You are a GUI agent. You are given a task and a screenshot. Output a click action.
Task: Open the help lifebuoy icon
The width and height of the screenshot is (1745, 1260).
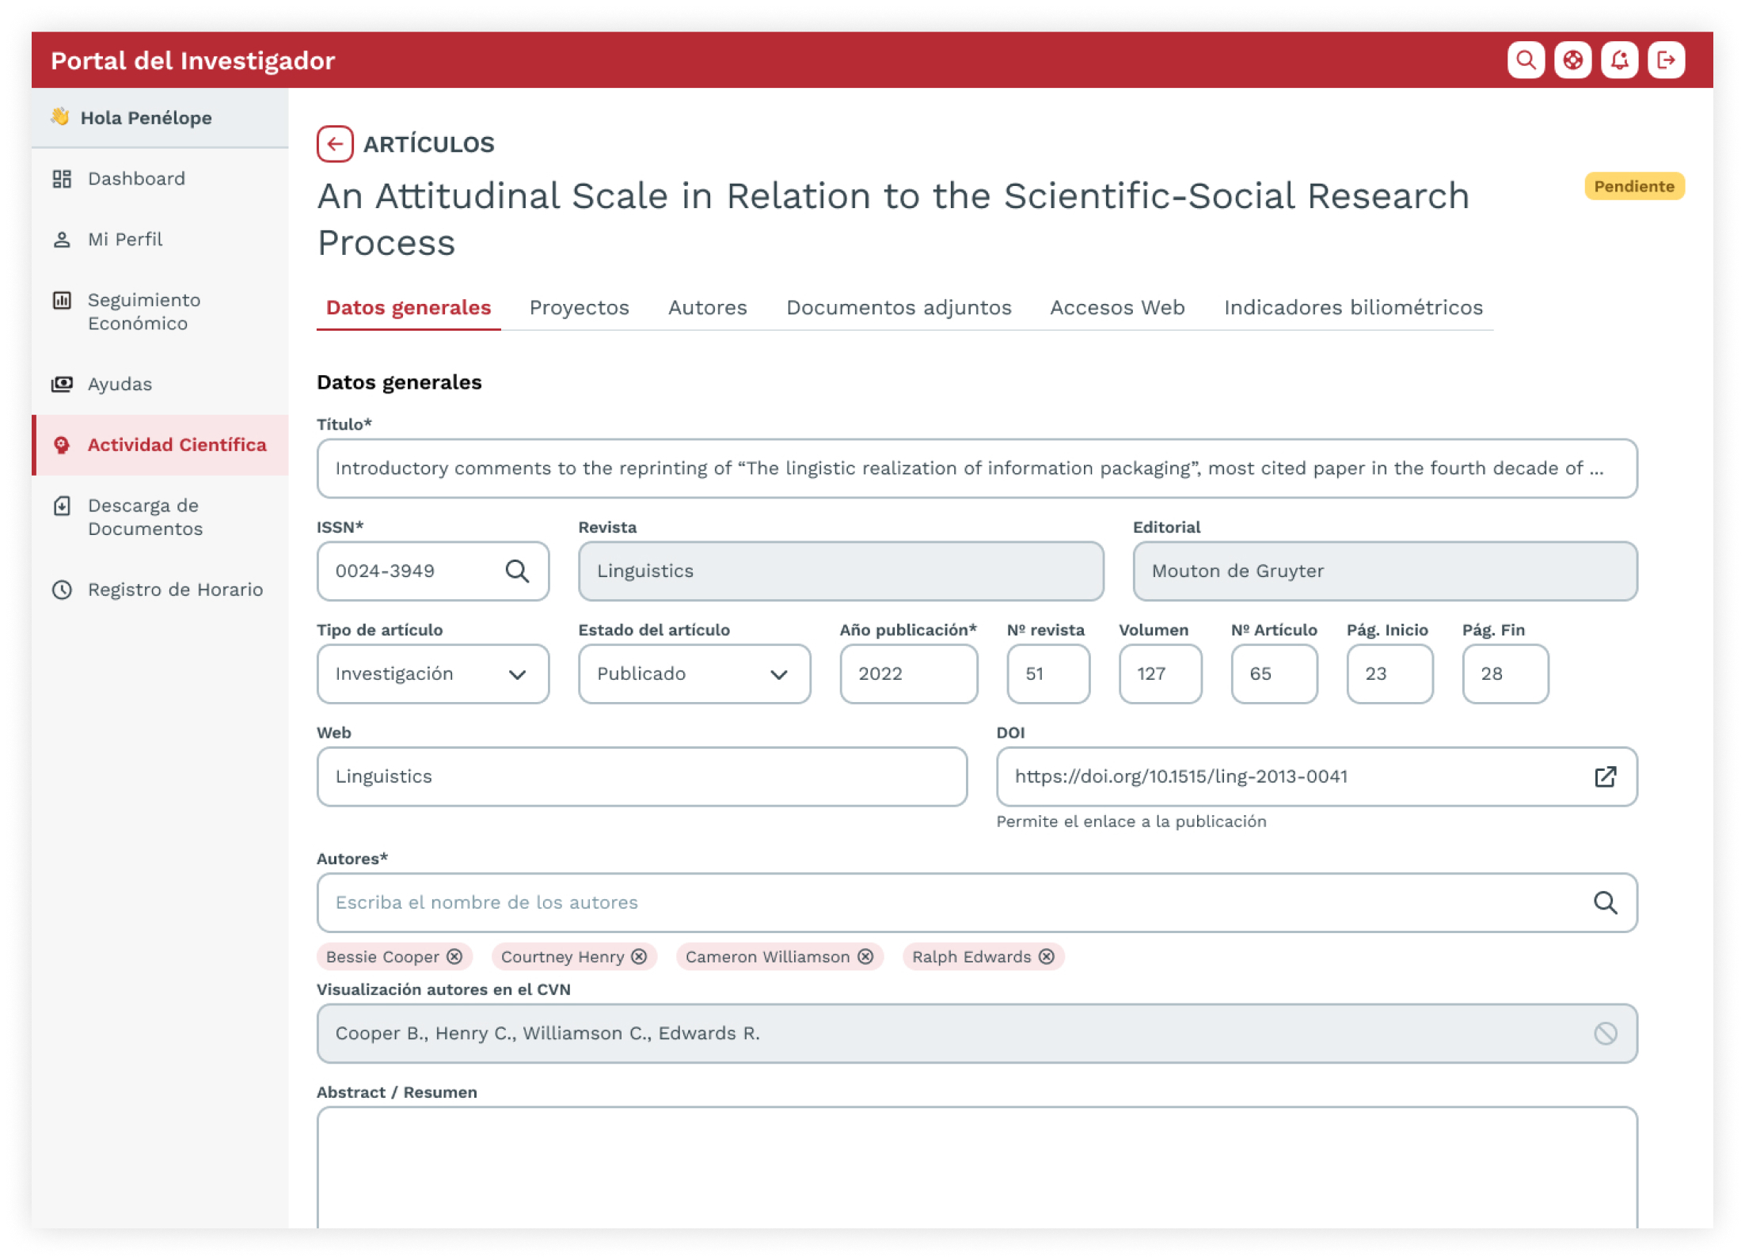click(1572, 60)
